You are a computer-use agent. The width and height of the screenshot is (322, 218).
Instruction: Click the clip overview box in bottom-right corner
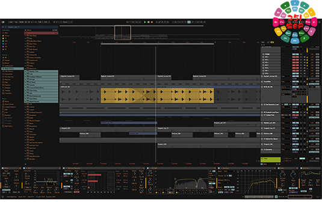pos(300,197)
